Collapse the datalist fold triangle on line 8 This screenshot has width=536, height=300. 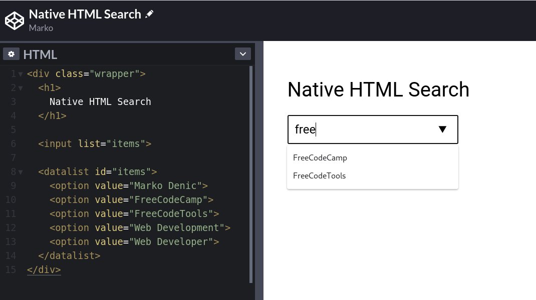point(20,171)
